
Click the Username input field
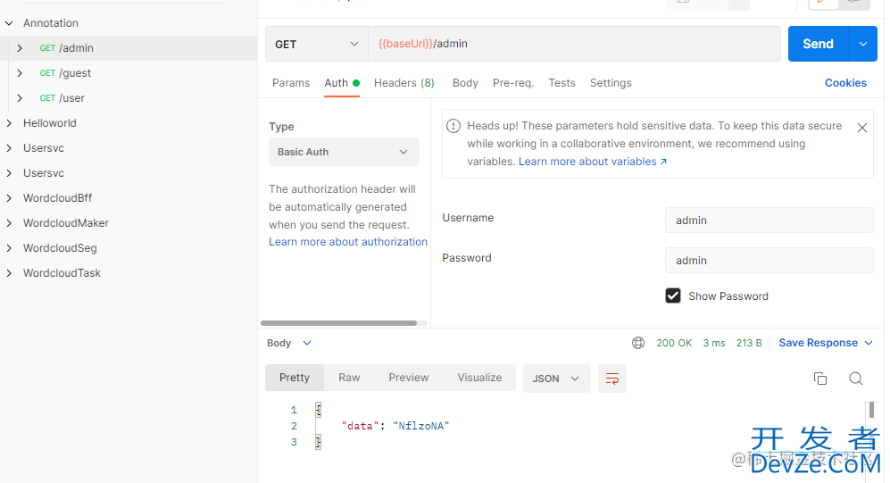769,221
